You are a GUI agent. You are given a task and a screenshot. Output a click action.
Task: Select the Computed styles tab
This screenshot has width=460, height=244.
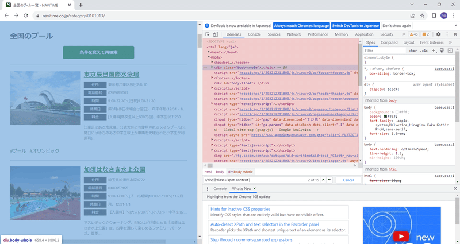point(389,42)
